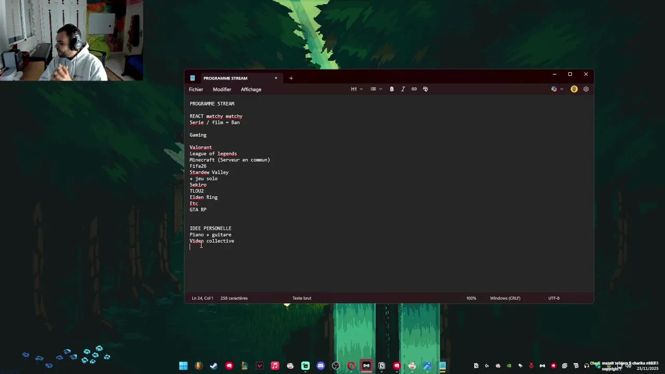Click the "Valorant" line
The image size is (665, 374).
point(201,148)
